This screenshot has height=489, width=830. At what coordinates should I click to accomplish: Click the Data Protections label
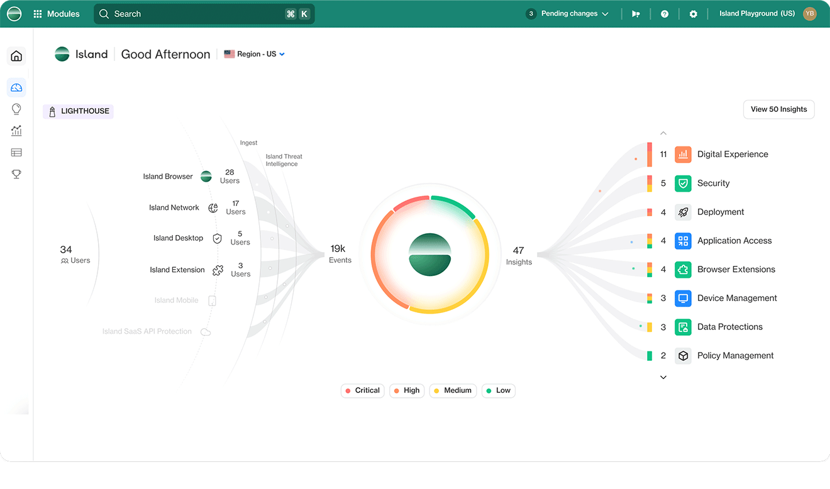pyautogui.click(x=730, y=327)
